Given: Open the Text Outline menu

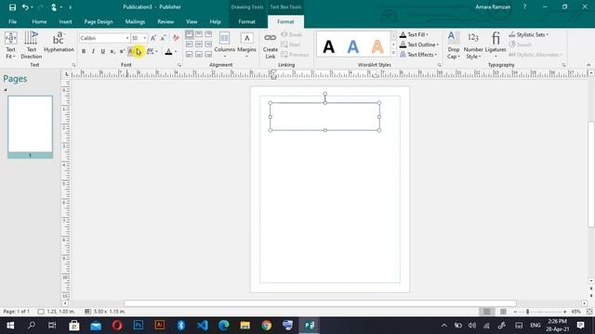Looking at the screenshot, I should pos(419,45).
